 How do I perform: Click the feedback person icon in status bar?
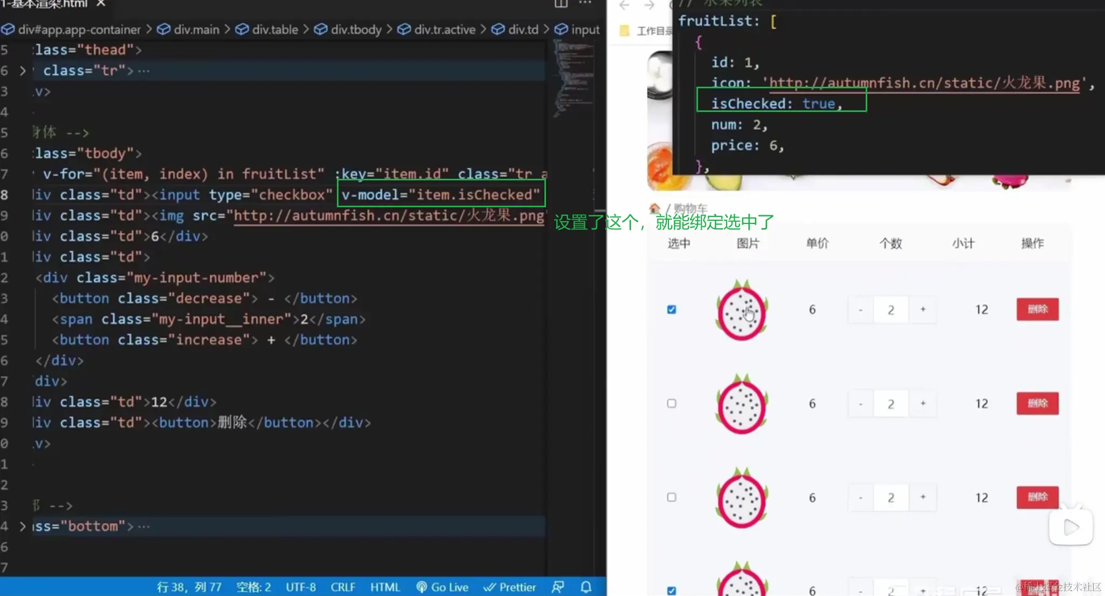(558, 587)
